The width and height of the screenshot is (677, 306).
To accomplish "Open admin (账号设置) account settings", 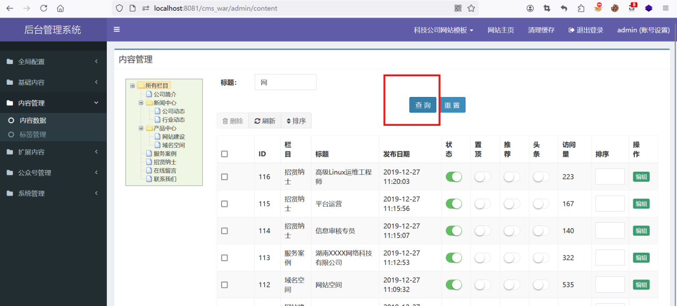I will [643, 30].
